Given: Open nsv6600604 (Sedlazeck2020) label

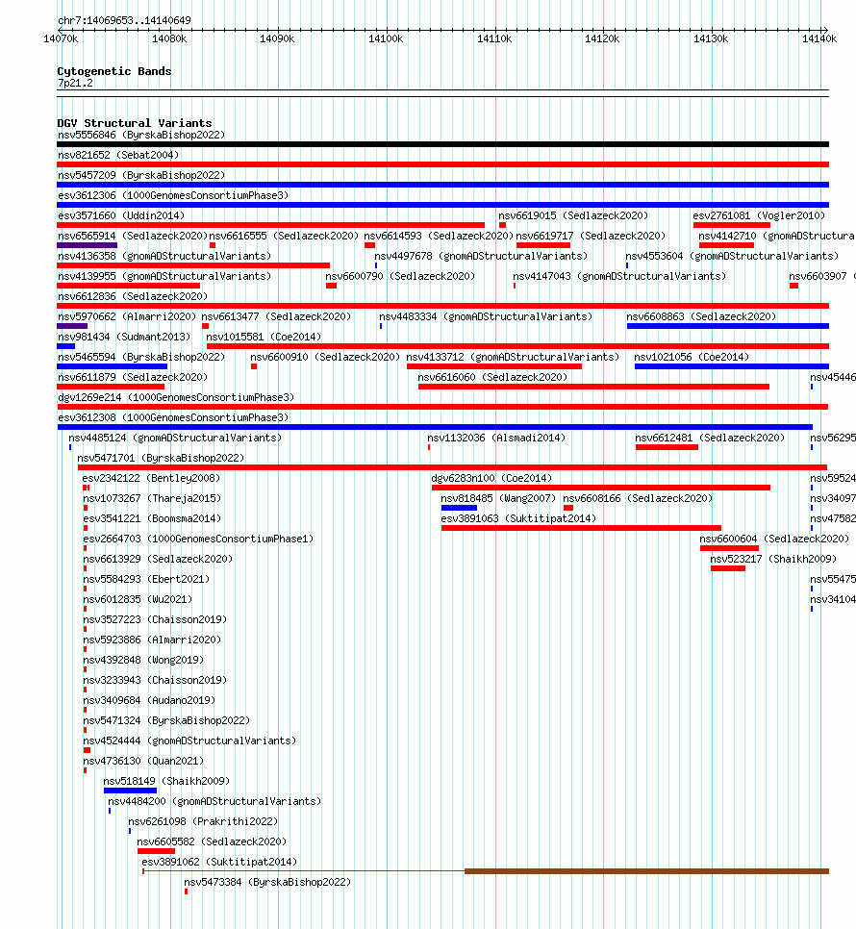Looking at the screenshot, I should 774,538.
